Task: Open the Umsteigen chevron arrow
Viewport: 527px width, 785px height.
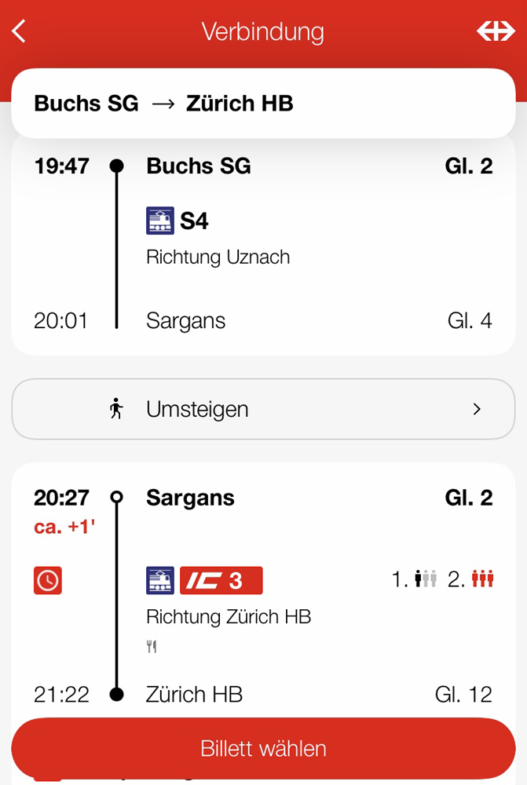Action: (477, 409)
